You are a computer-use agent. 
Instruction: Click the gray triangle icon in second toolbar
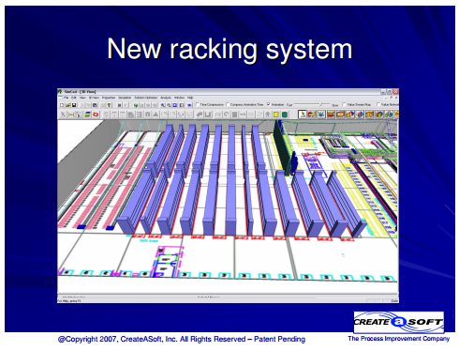pyautogui.click(x=155, y=114)
